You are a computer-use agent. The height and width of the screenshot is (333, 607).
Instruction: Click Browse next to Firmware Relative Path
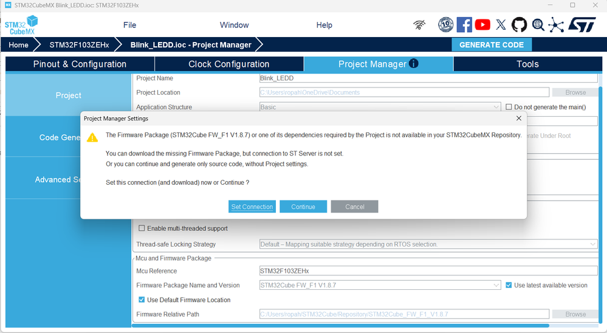[x=575, y=314]
